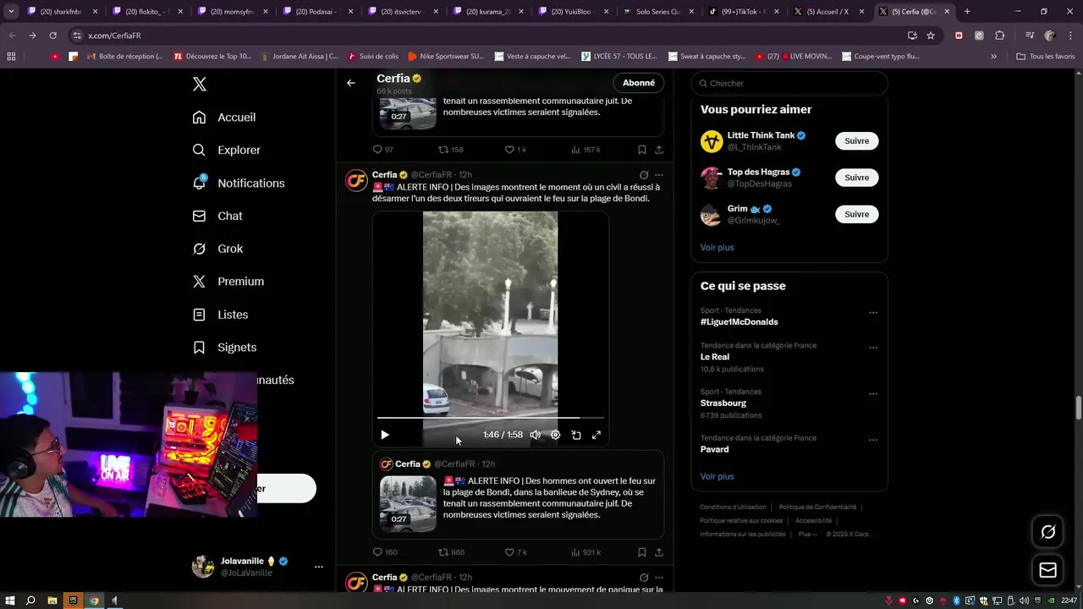
Task: Open the video in fullscreen
Action: tap(596, 435)
